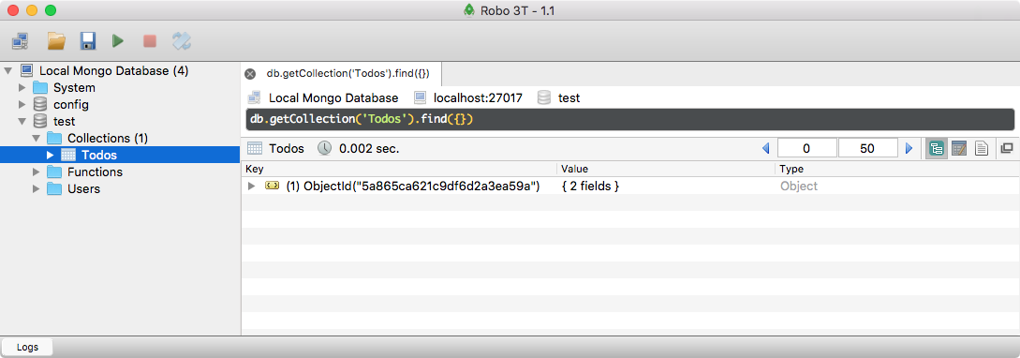Click the batch size field showing 50
The width and height of the screenshot is (1020, 358).
click(x=867, y=148)
